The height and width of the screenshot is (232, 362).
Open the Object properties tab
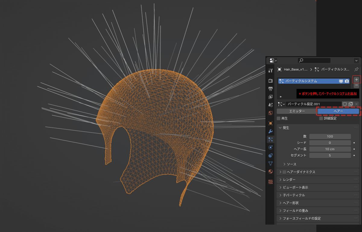point(270,123)
